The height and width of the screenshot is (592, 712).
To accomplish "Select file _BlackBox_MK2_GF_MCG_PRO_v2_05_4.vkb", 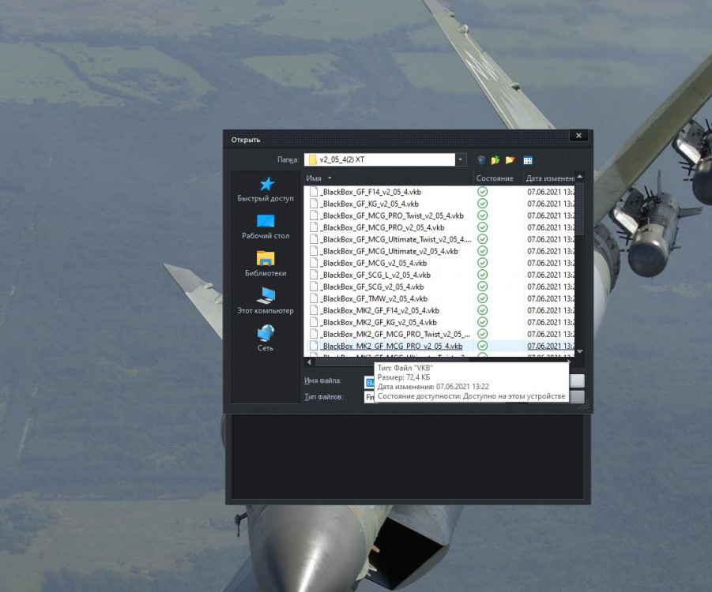I will pos(391,346).
